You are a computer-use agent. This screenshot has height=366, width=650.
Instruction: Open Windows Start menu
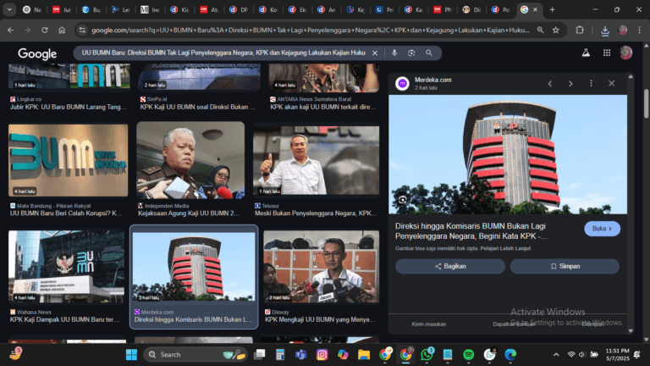(x=131, y=355)
